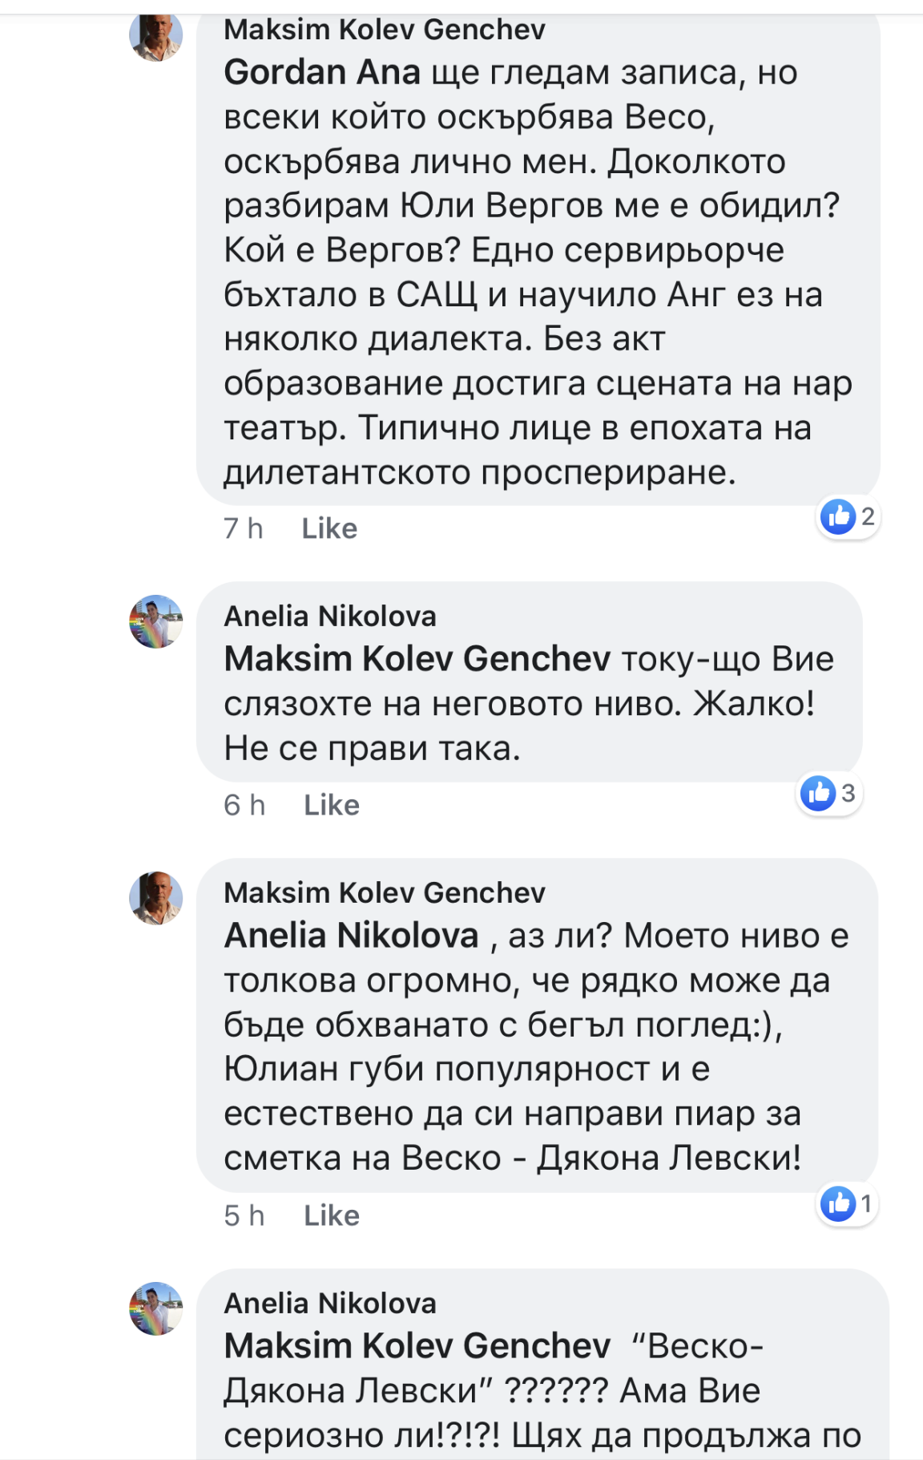Open Maksim Kolev Genchev author name above 5 h comment

(385, 893)
